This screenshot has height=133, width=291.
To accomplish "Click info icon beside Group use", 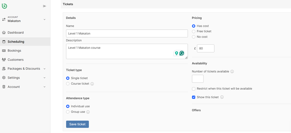I will pyautogui.click(x=88, y=112).
